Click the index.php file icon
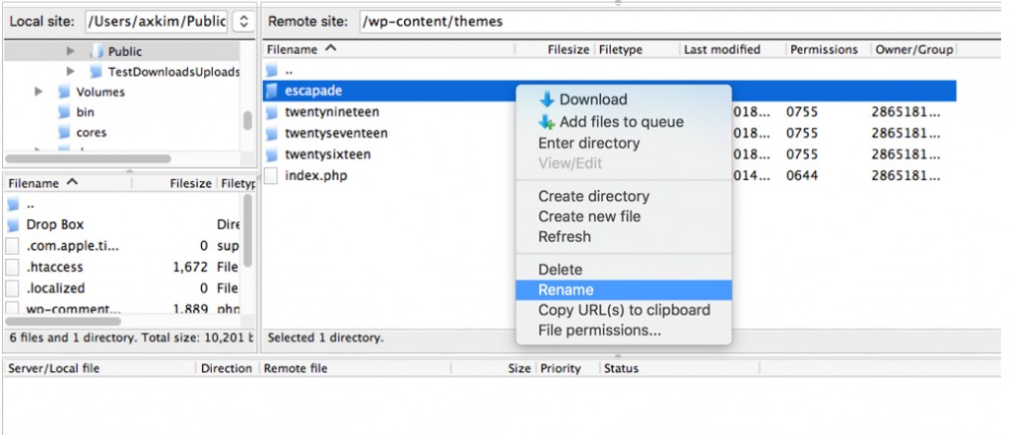The width and height of the screenshot is (1009, 435). [x=273, y=176]
